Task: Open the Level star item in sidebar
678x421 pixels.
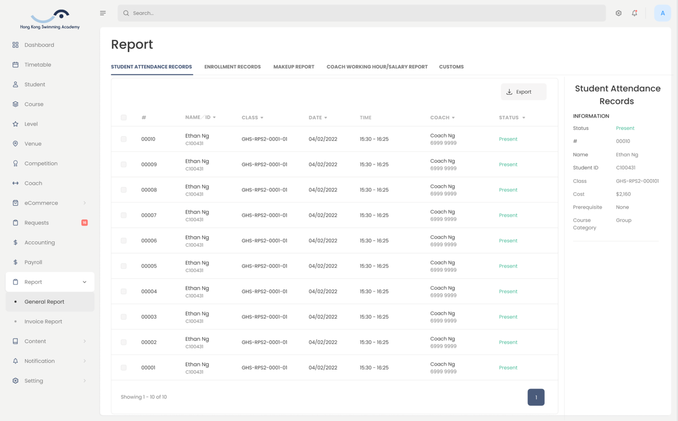Action: 50,124
